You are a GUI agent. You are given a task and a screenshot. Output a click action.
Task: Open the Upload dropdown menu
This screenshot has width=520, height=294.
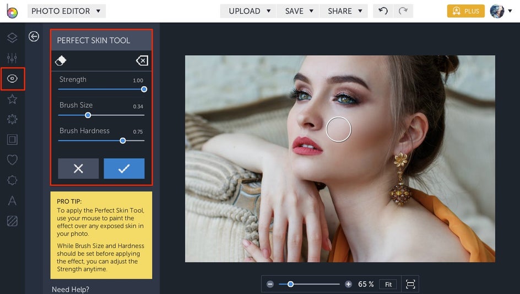(250, 11)
